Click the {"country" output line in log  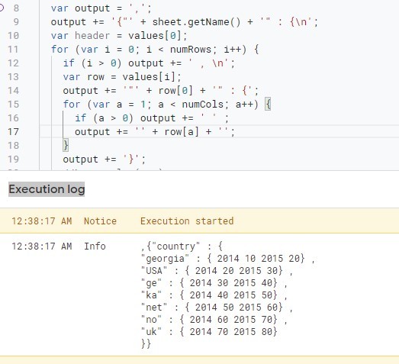(x=182, y=246)
